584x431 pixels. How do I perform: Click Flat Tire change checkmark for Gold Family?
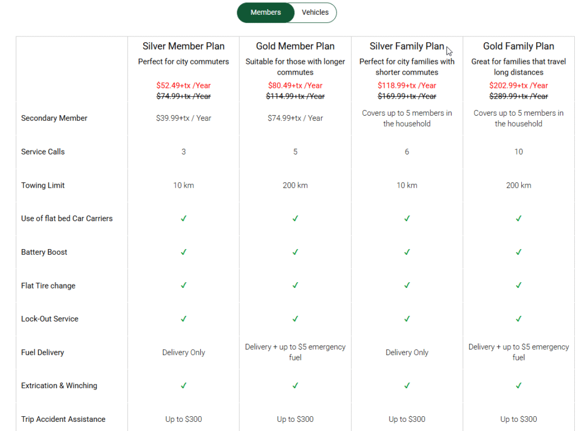coord(518,285)
